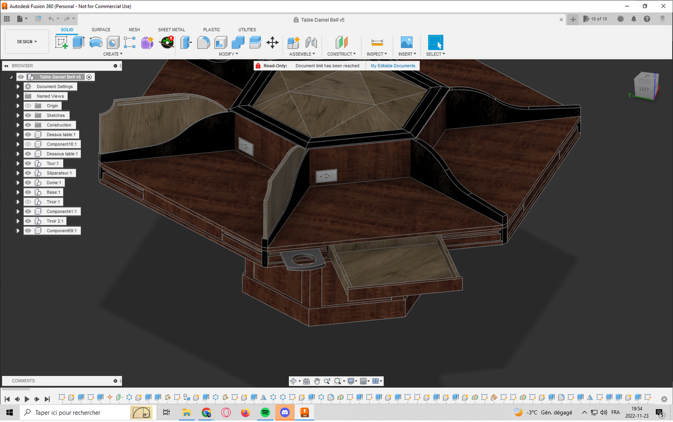Select the Pan hand tool

pos(317,381)
